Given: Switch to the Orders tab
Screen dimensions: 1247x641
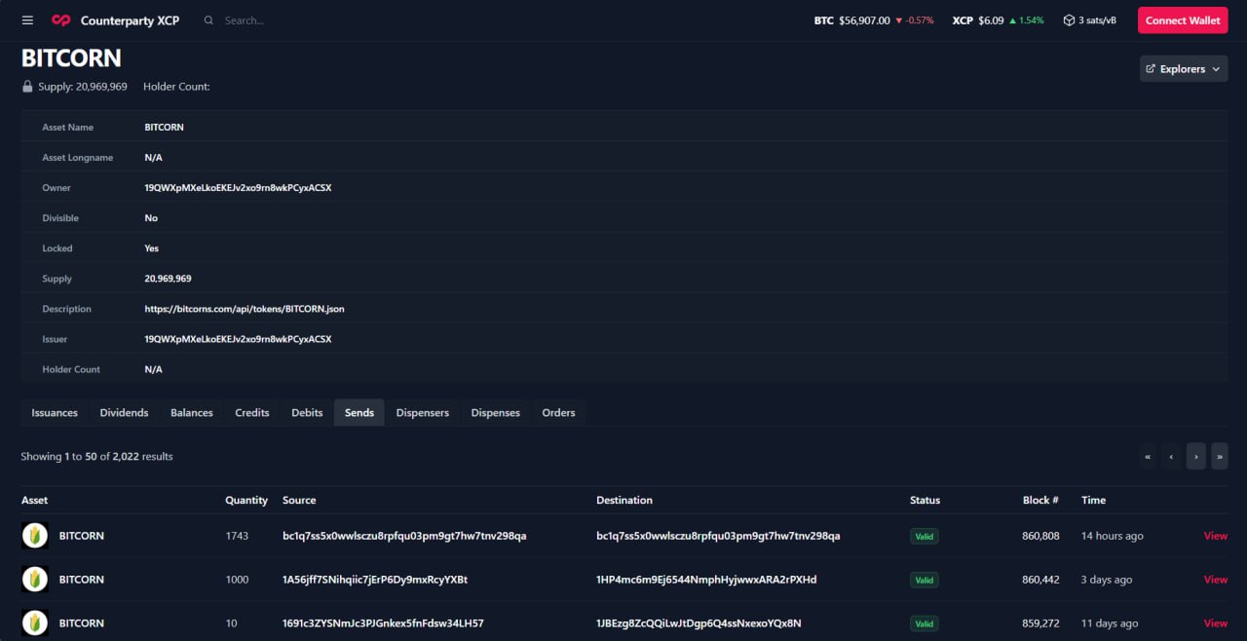Looking at the screenshot, I should (559, 413).
